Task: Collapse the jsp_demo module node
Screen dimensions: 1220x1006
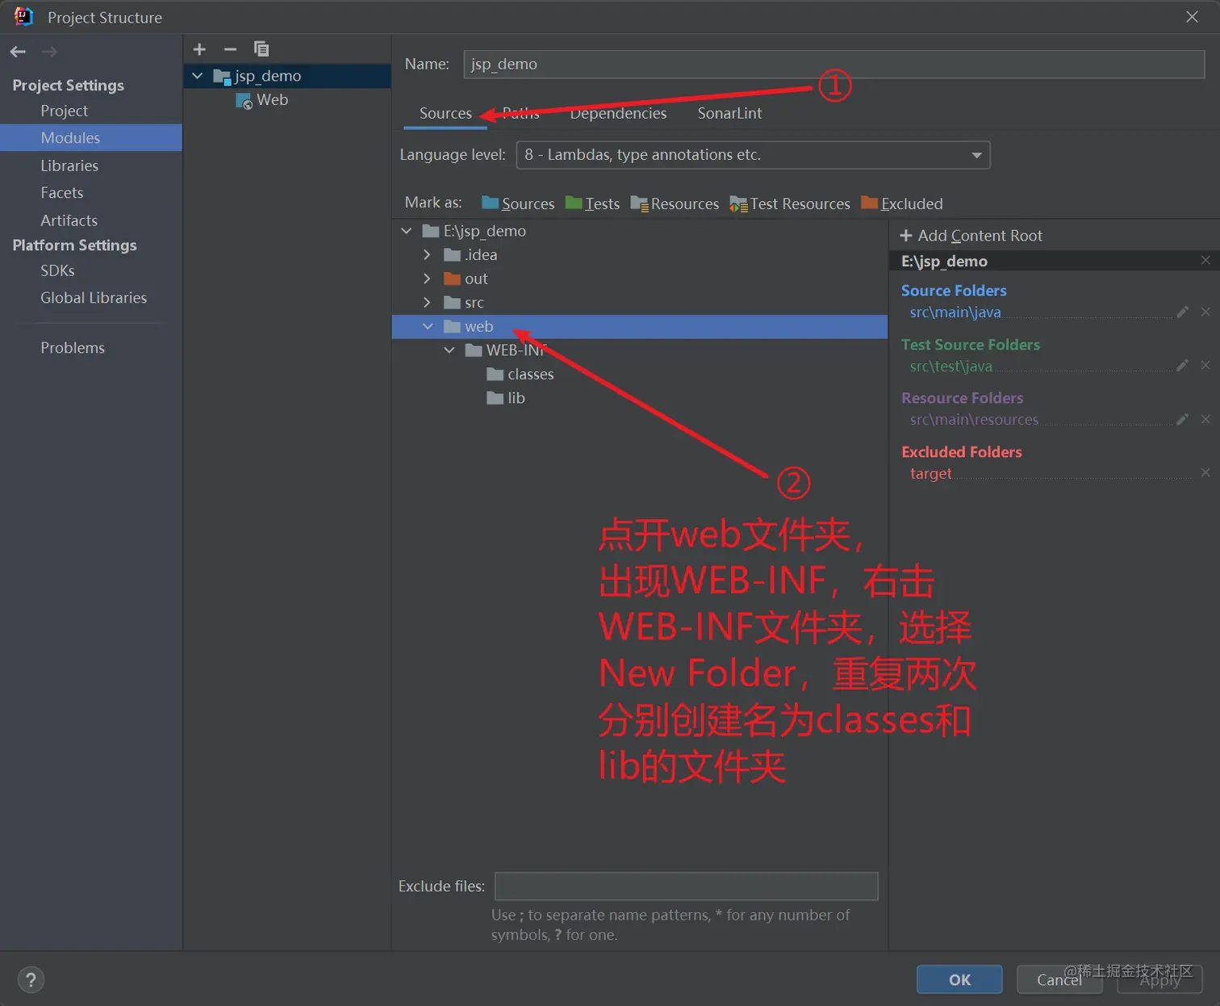Action: (x=197, y=76)
